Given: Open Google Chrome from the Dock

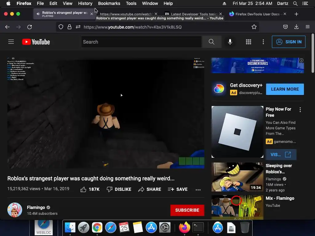Looking at the screenshot, I should coord(97,228).
